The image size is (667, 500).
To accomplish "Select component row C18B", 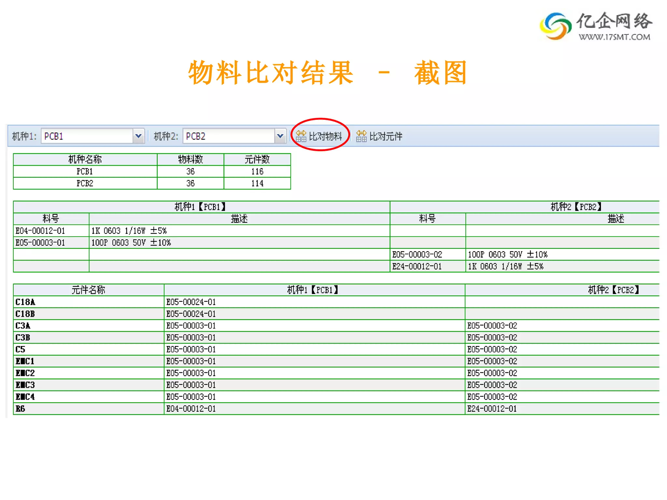I will pos(336,314).
